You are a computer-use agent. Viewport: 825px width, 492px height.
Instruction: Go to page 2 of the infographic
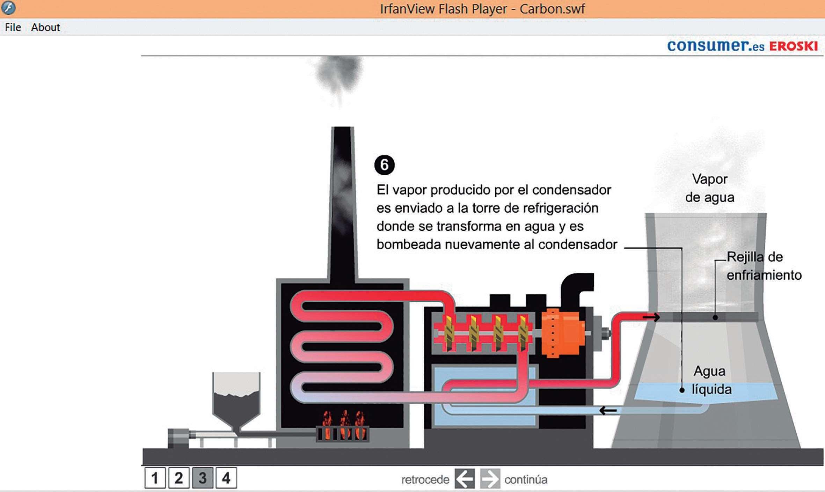179,478
